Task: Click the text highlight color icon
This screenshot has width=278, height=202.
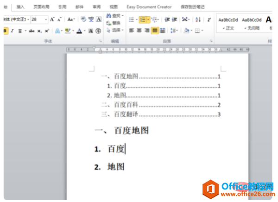Action: coord(68,31)
